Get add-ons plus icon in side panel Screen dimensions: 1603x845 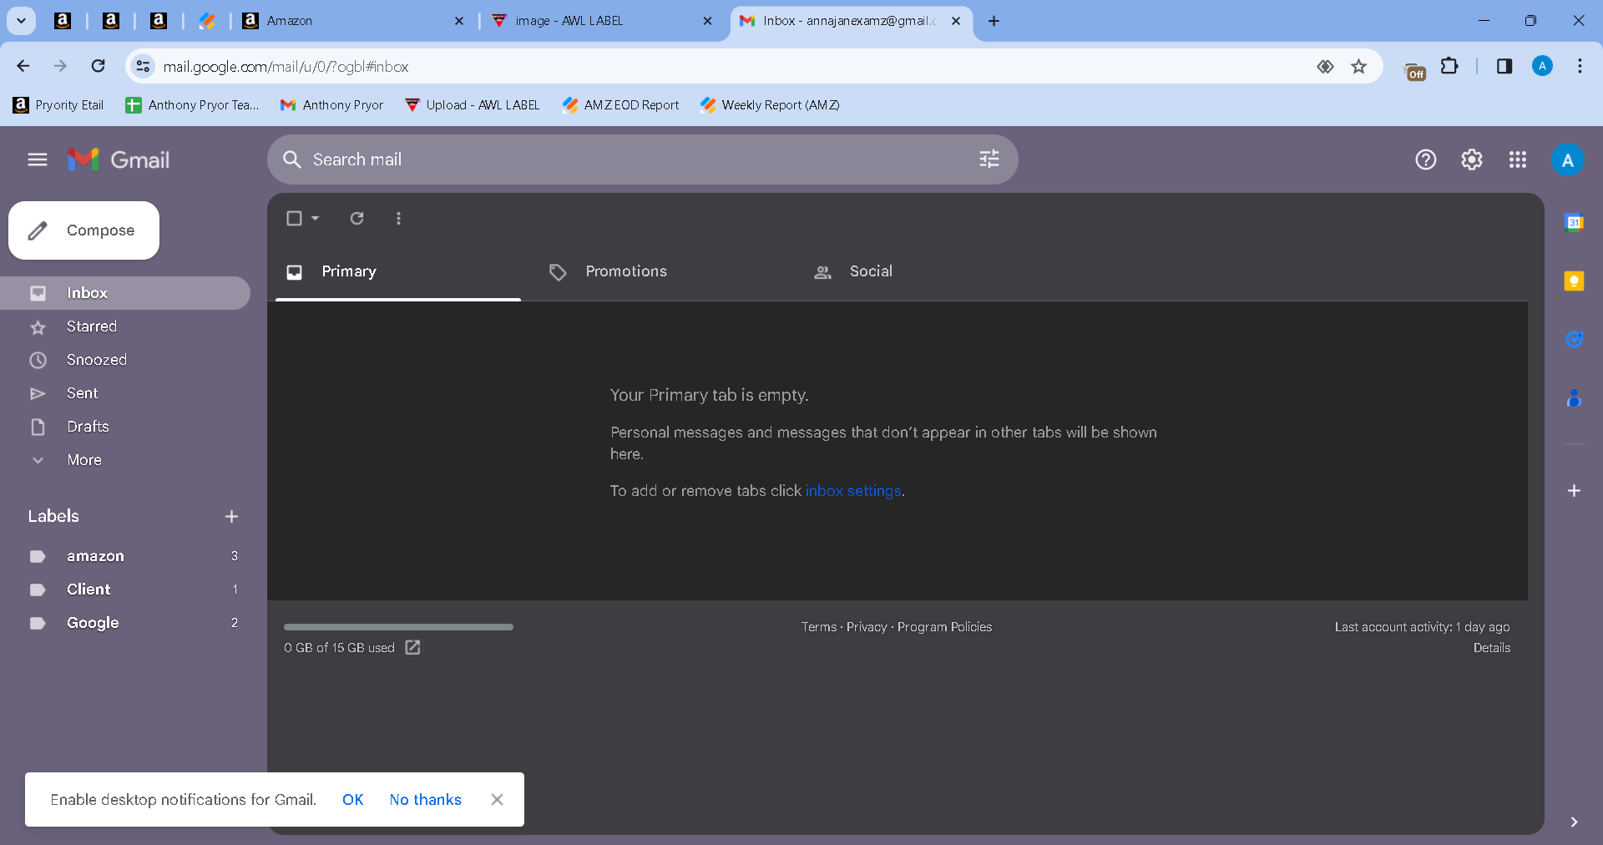click(x=1574, y=490)
